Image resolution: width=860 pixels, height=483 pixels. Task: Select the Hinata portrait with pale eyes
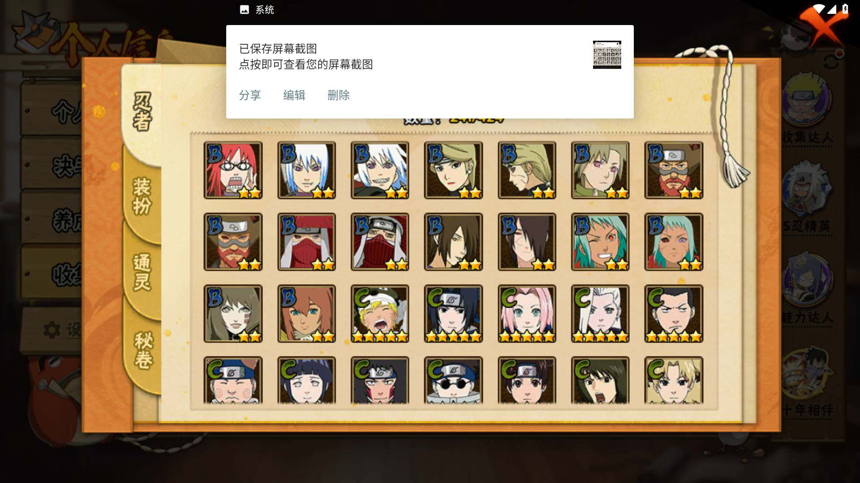coord(306,381)
